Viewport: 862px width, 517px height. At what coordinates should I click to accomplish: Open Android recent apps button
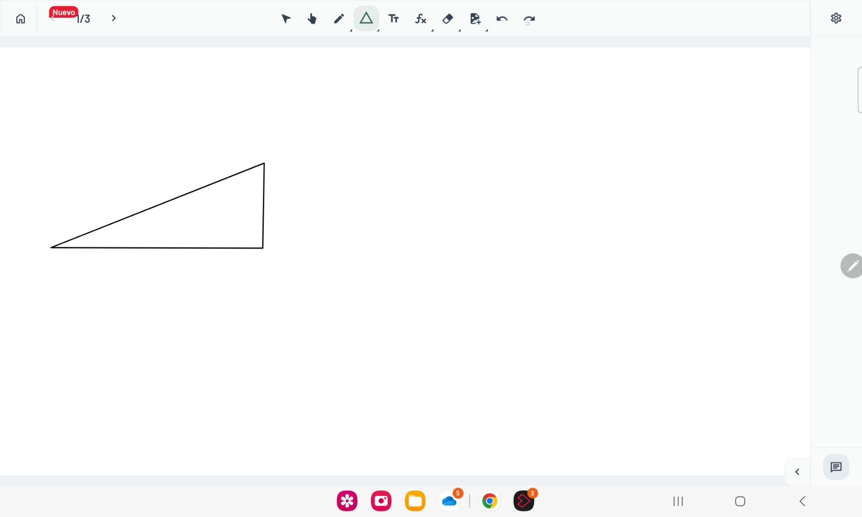click(678, 501)
